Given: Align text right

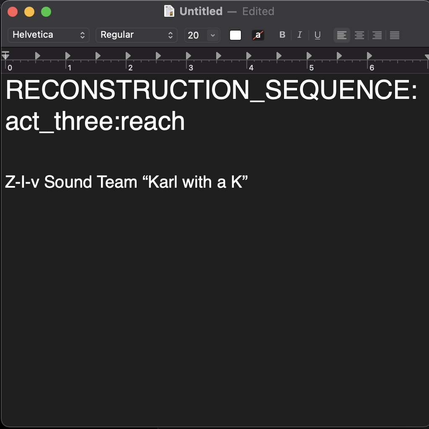Looking at the screenshot, I should [377, 35].
